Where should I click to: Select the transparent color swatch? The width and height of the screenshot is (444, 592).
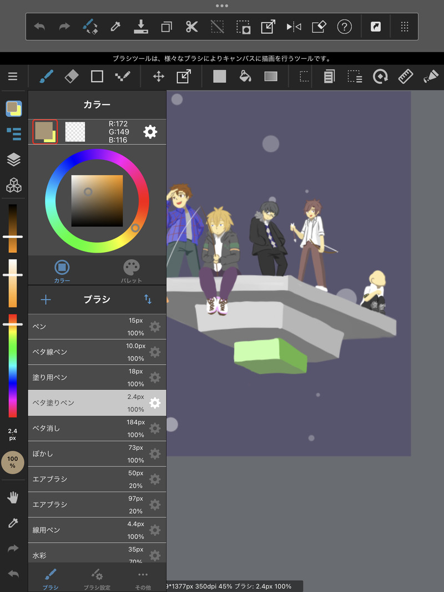click(x=75, y=132)
